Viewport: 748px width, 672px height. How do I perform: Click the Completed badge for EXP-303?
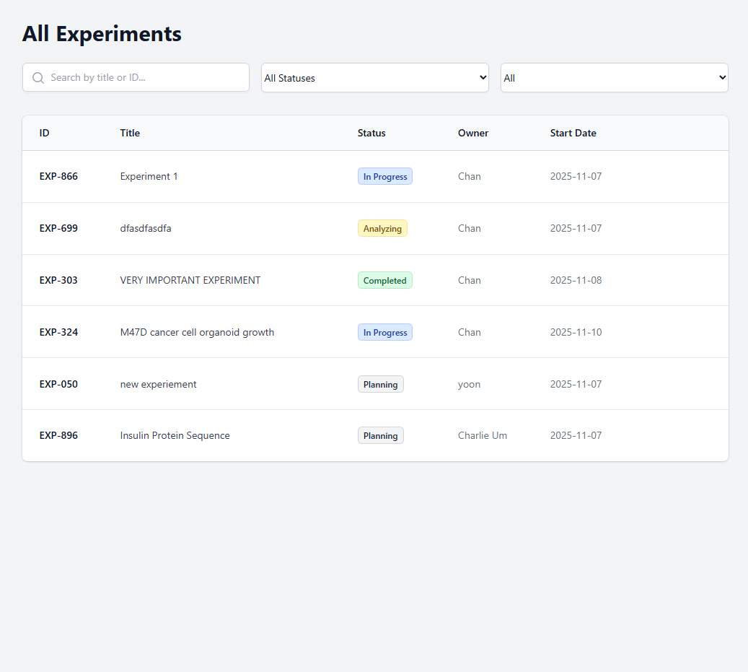pos(384,280)
